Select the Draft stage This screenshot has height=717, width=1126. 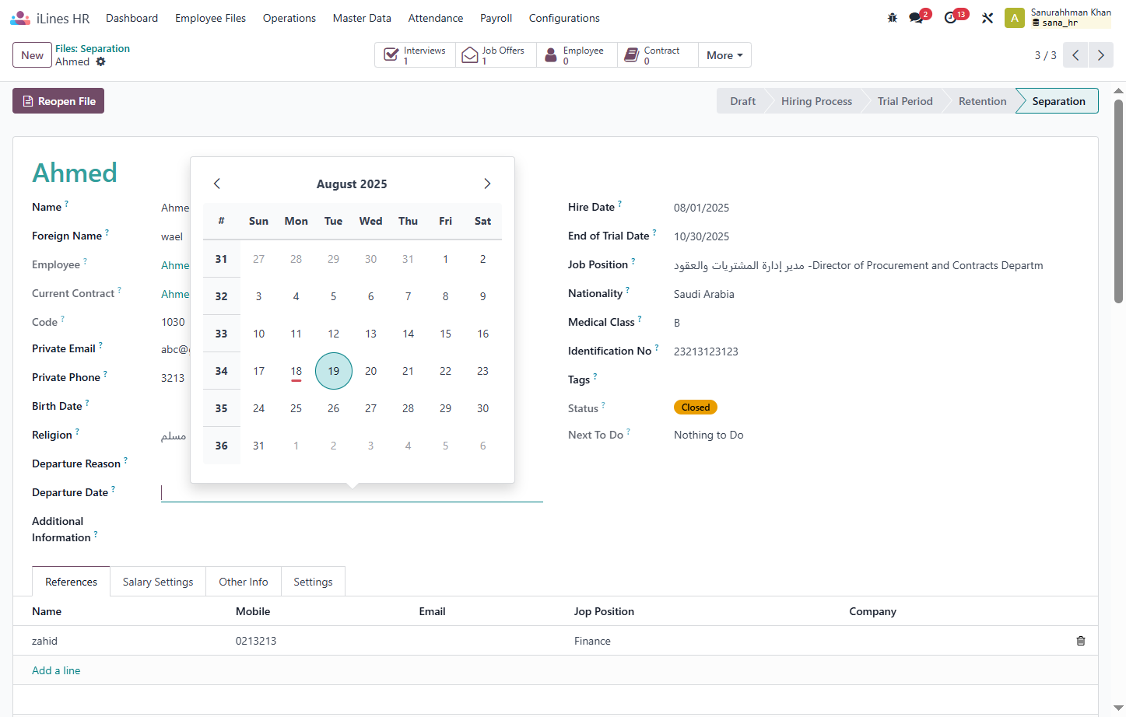pyautogui.click(x=742, y=101)
